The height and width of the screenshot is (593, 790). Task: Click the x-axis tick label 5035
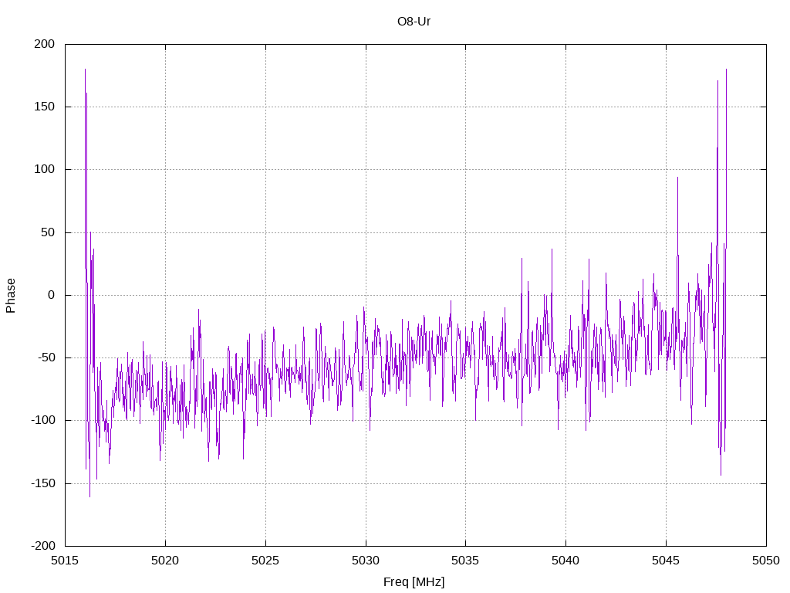point(465,561)
